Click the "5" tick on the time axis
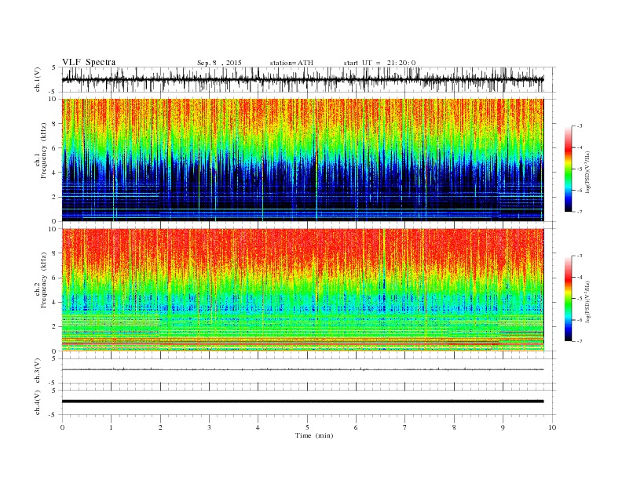 point(307,427)
